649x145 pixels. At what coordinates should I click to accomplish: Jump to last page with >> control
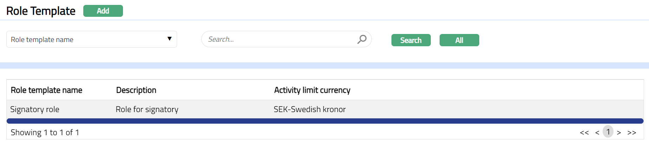point(631,132)
